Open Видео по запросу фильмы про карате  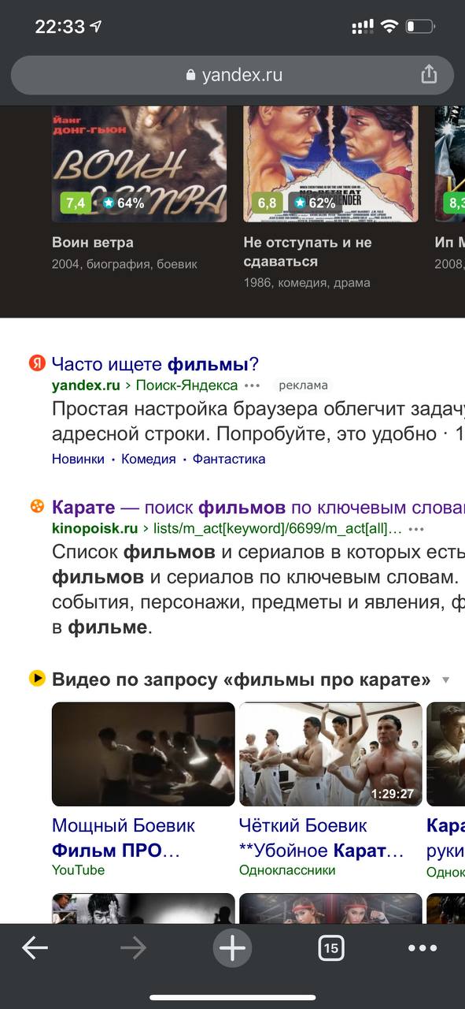click(242, 679)
